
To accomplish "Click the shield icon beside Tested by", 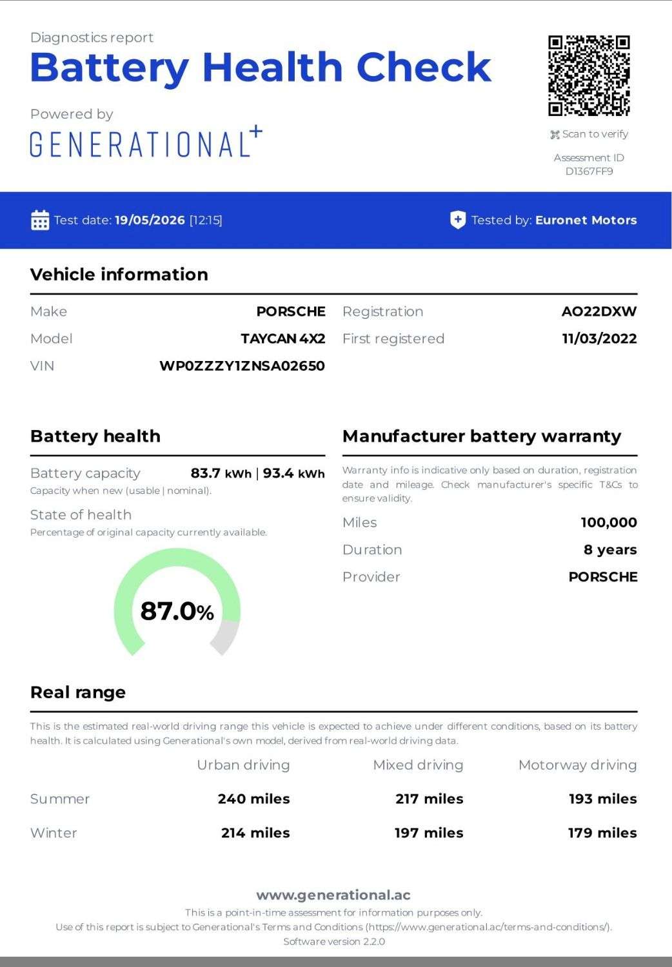I will click(x=457, y=220).
